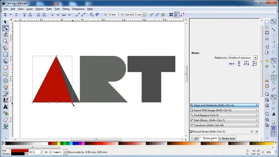This screenshot has height=157, width=279.
Task: Toggle show Bezier handles of selected nodes
Action: [x=177, y=14]
